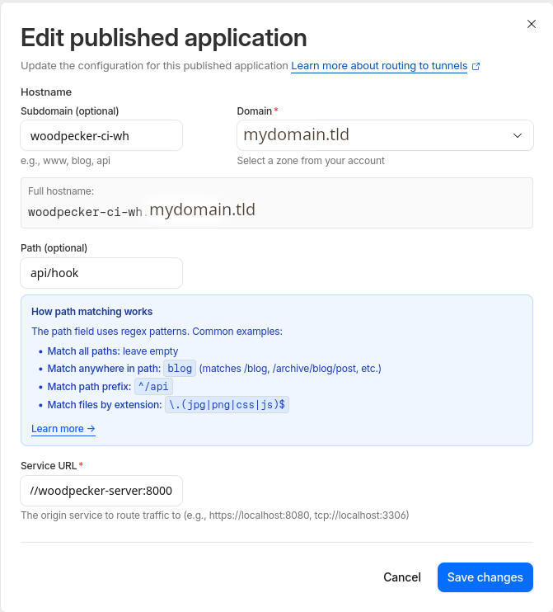Open Learn more about routing to tunnels

pos(379,66)
